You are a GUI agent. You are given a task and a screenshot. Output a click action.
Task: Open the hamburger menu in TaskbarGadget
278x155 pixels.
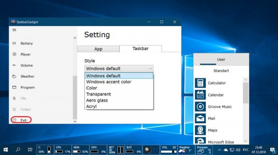pyautogui.click(x=14, y=30)
